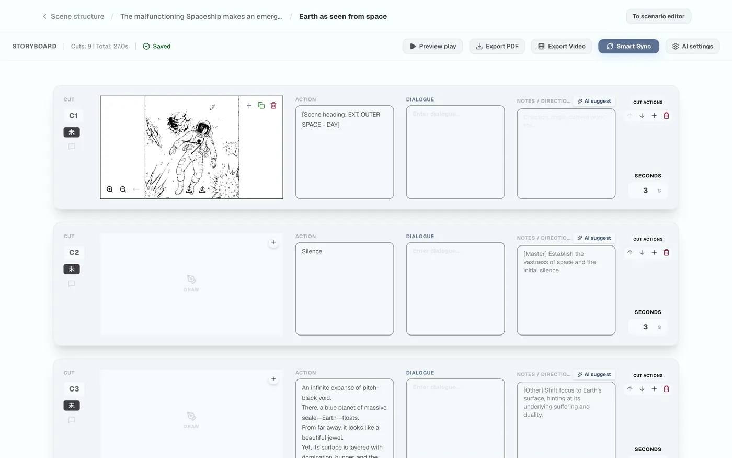Click the left arrow in the C1 sketch toolbar
Image resolution: width=732 pixels, height=458 pixels.
[x=136, y=189]
